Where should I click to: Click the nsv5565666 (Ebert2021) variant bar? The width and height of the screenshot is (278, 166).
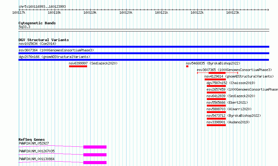pyautogui.click(x=216, y=106)
